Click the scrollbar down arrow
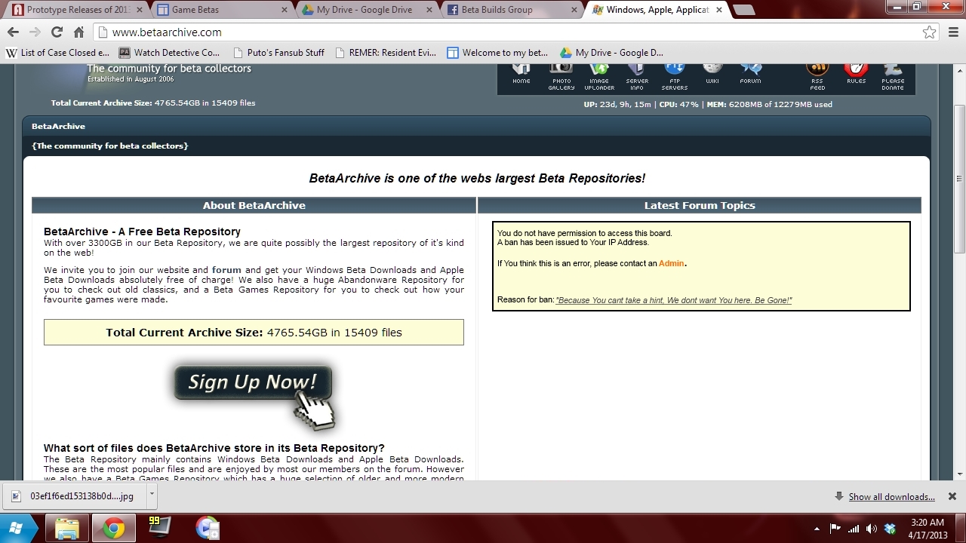The height and width of the screenshot is (543, 966). pyautogui.click(x=960, y=474)
